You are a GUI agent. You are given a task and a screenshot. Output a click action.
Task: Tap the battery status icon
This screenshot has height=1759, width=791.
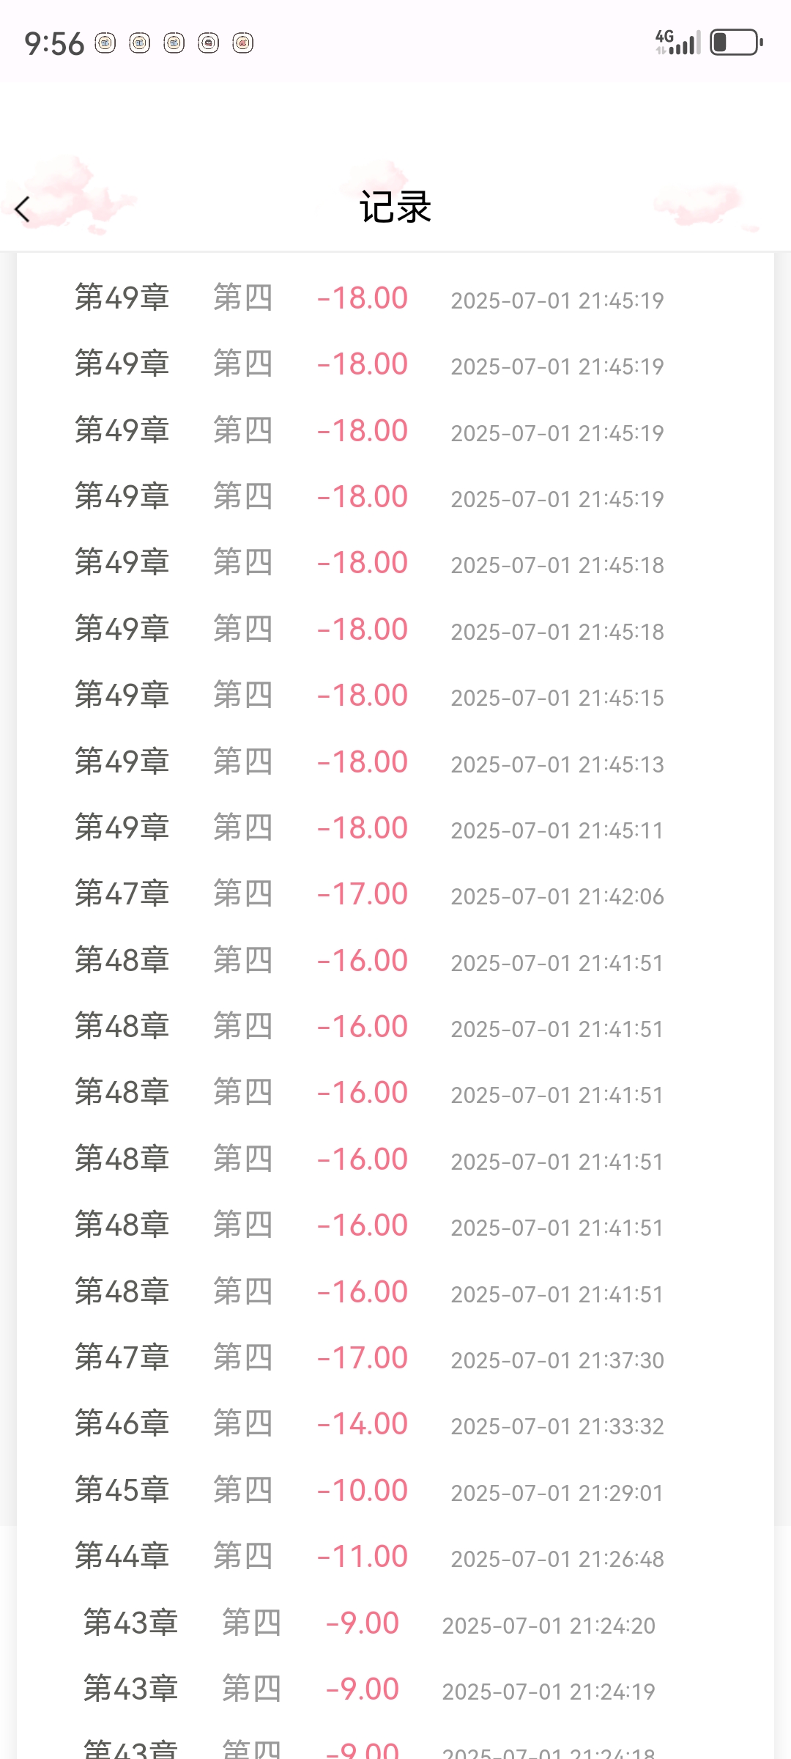[x=736, y=43]
